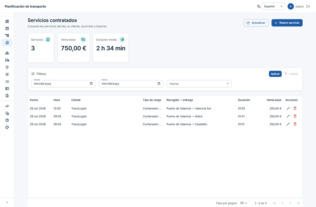Click the Servicios summary card
316x207 pixels.
coord(41,48)
